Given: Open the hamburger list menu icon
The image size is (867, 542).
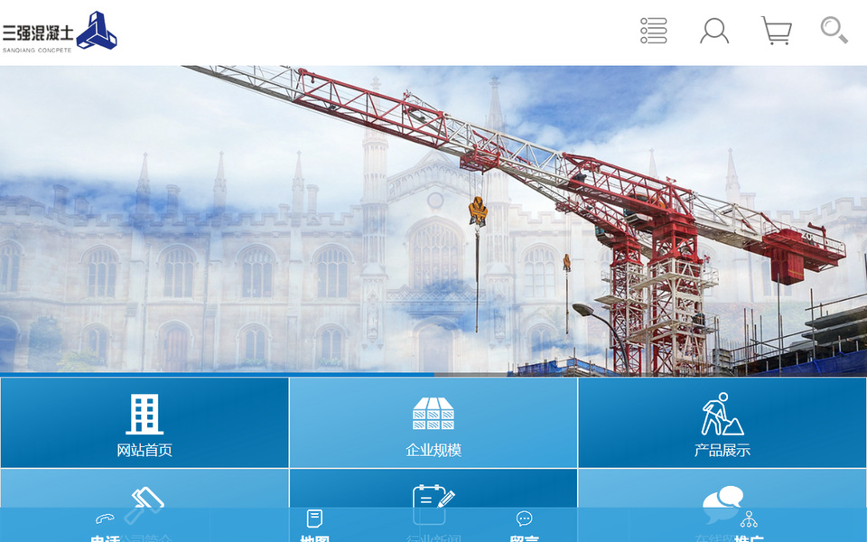Looking at the screenshot, I should [653, 31].
